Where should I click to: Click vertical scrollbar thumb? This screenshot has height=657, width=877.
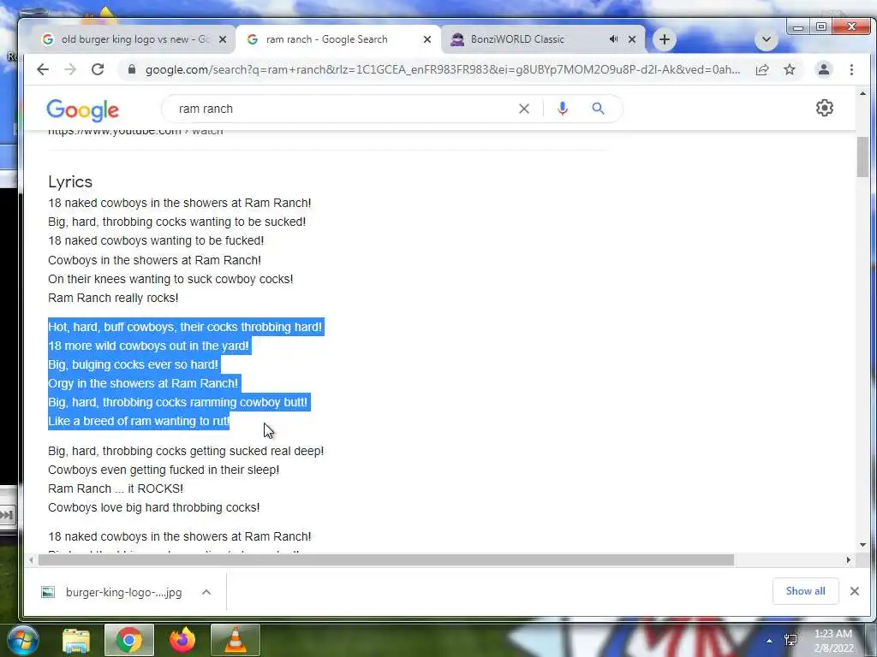[862, 157]
